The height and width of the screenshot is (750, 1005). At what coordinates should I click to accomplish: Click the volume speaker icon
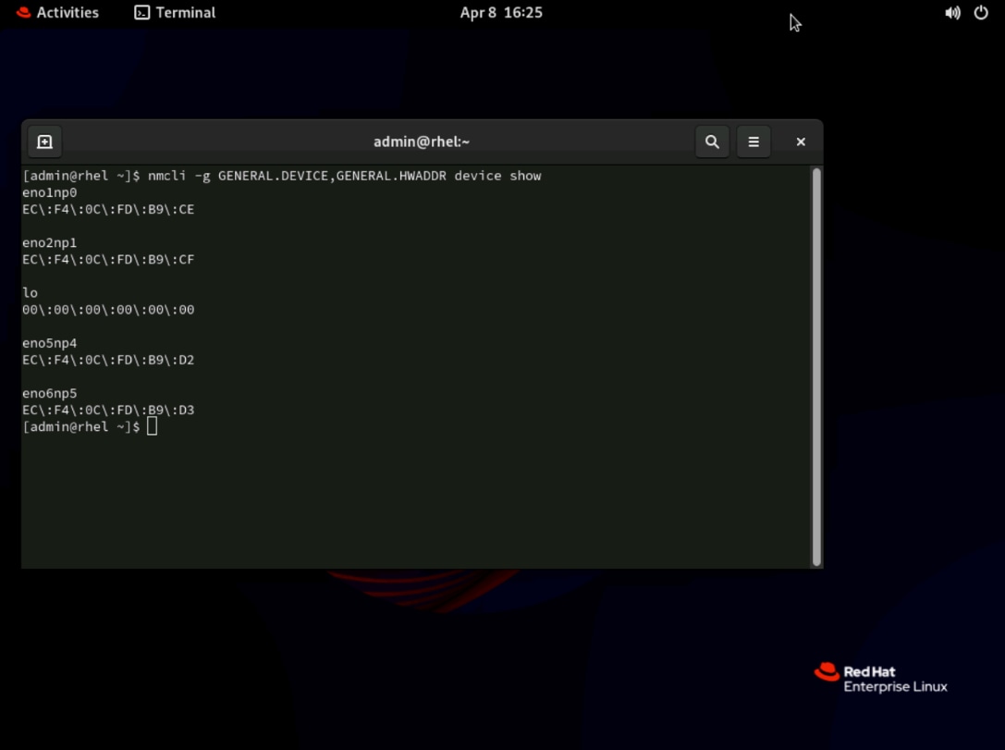(952, 12)
